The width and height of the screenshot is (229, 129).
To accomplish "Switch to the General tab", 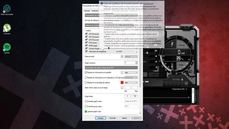I will tap(87, 11).
